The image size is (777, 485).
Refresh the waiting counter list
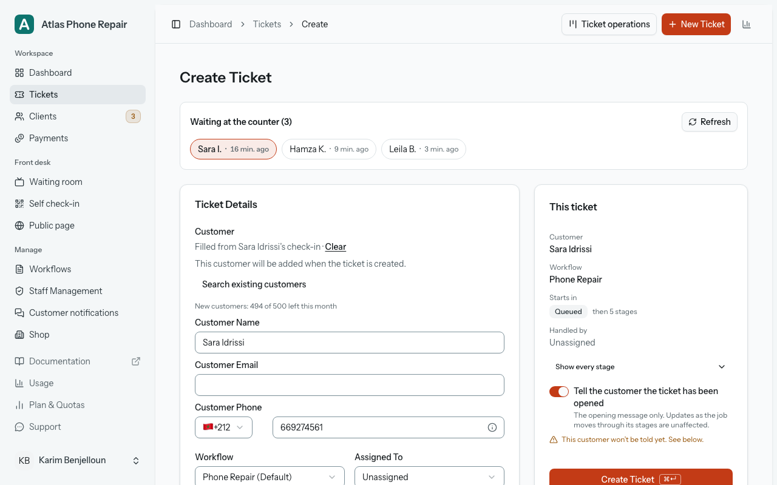point(710,122)
